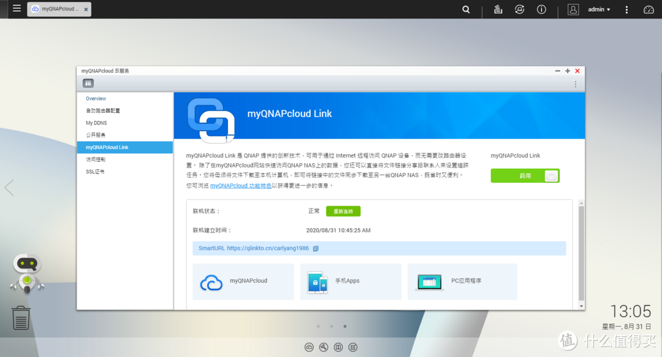Maximize the myQNAPcloud window
662x357 pixels.
pos(568,71)
